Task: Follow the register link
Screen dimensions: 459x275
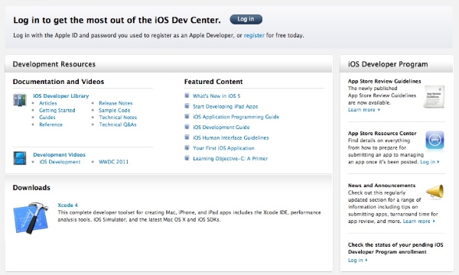Action: click(254, 35)
